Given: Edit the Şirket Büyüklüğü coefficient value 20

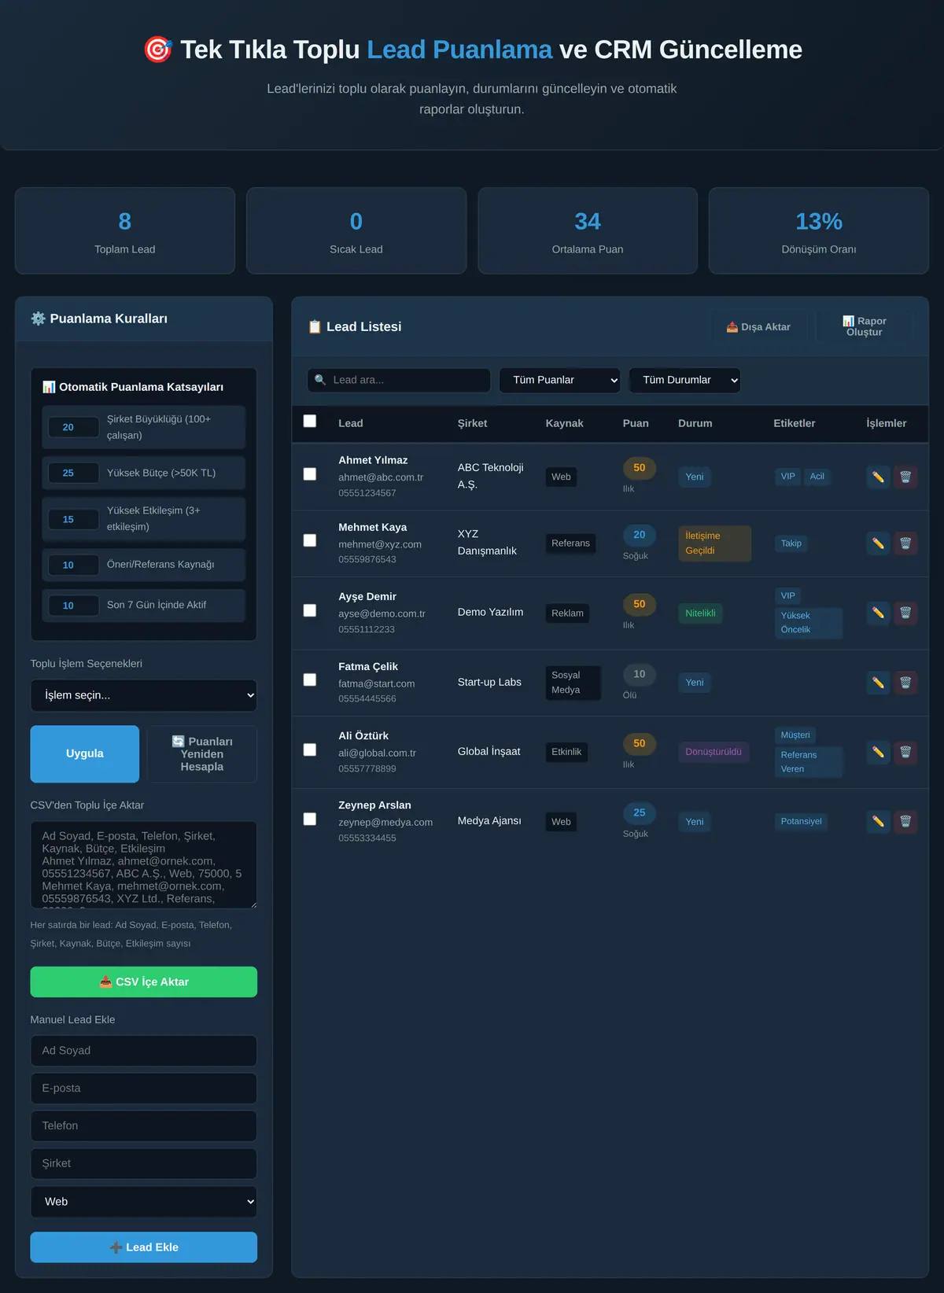Looking at the screenshot, I should (73, 427).
